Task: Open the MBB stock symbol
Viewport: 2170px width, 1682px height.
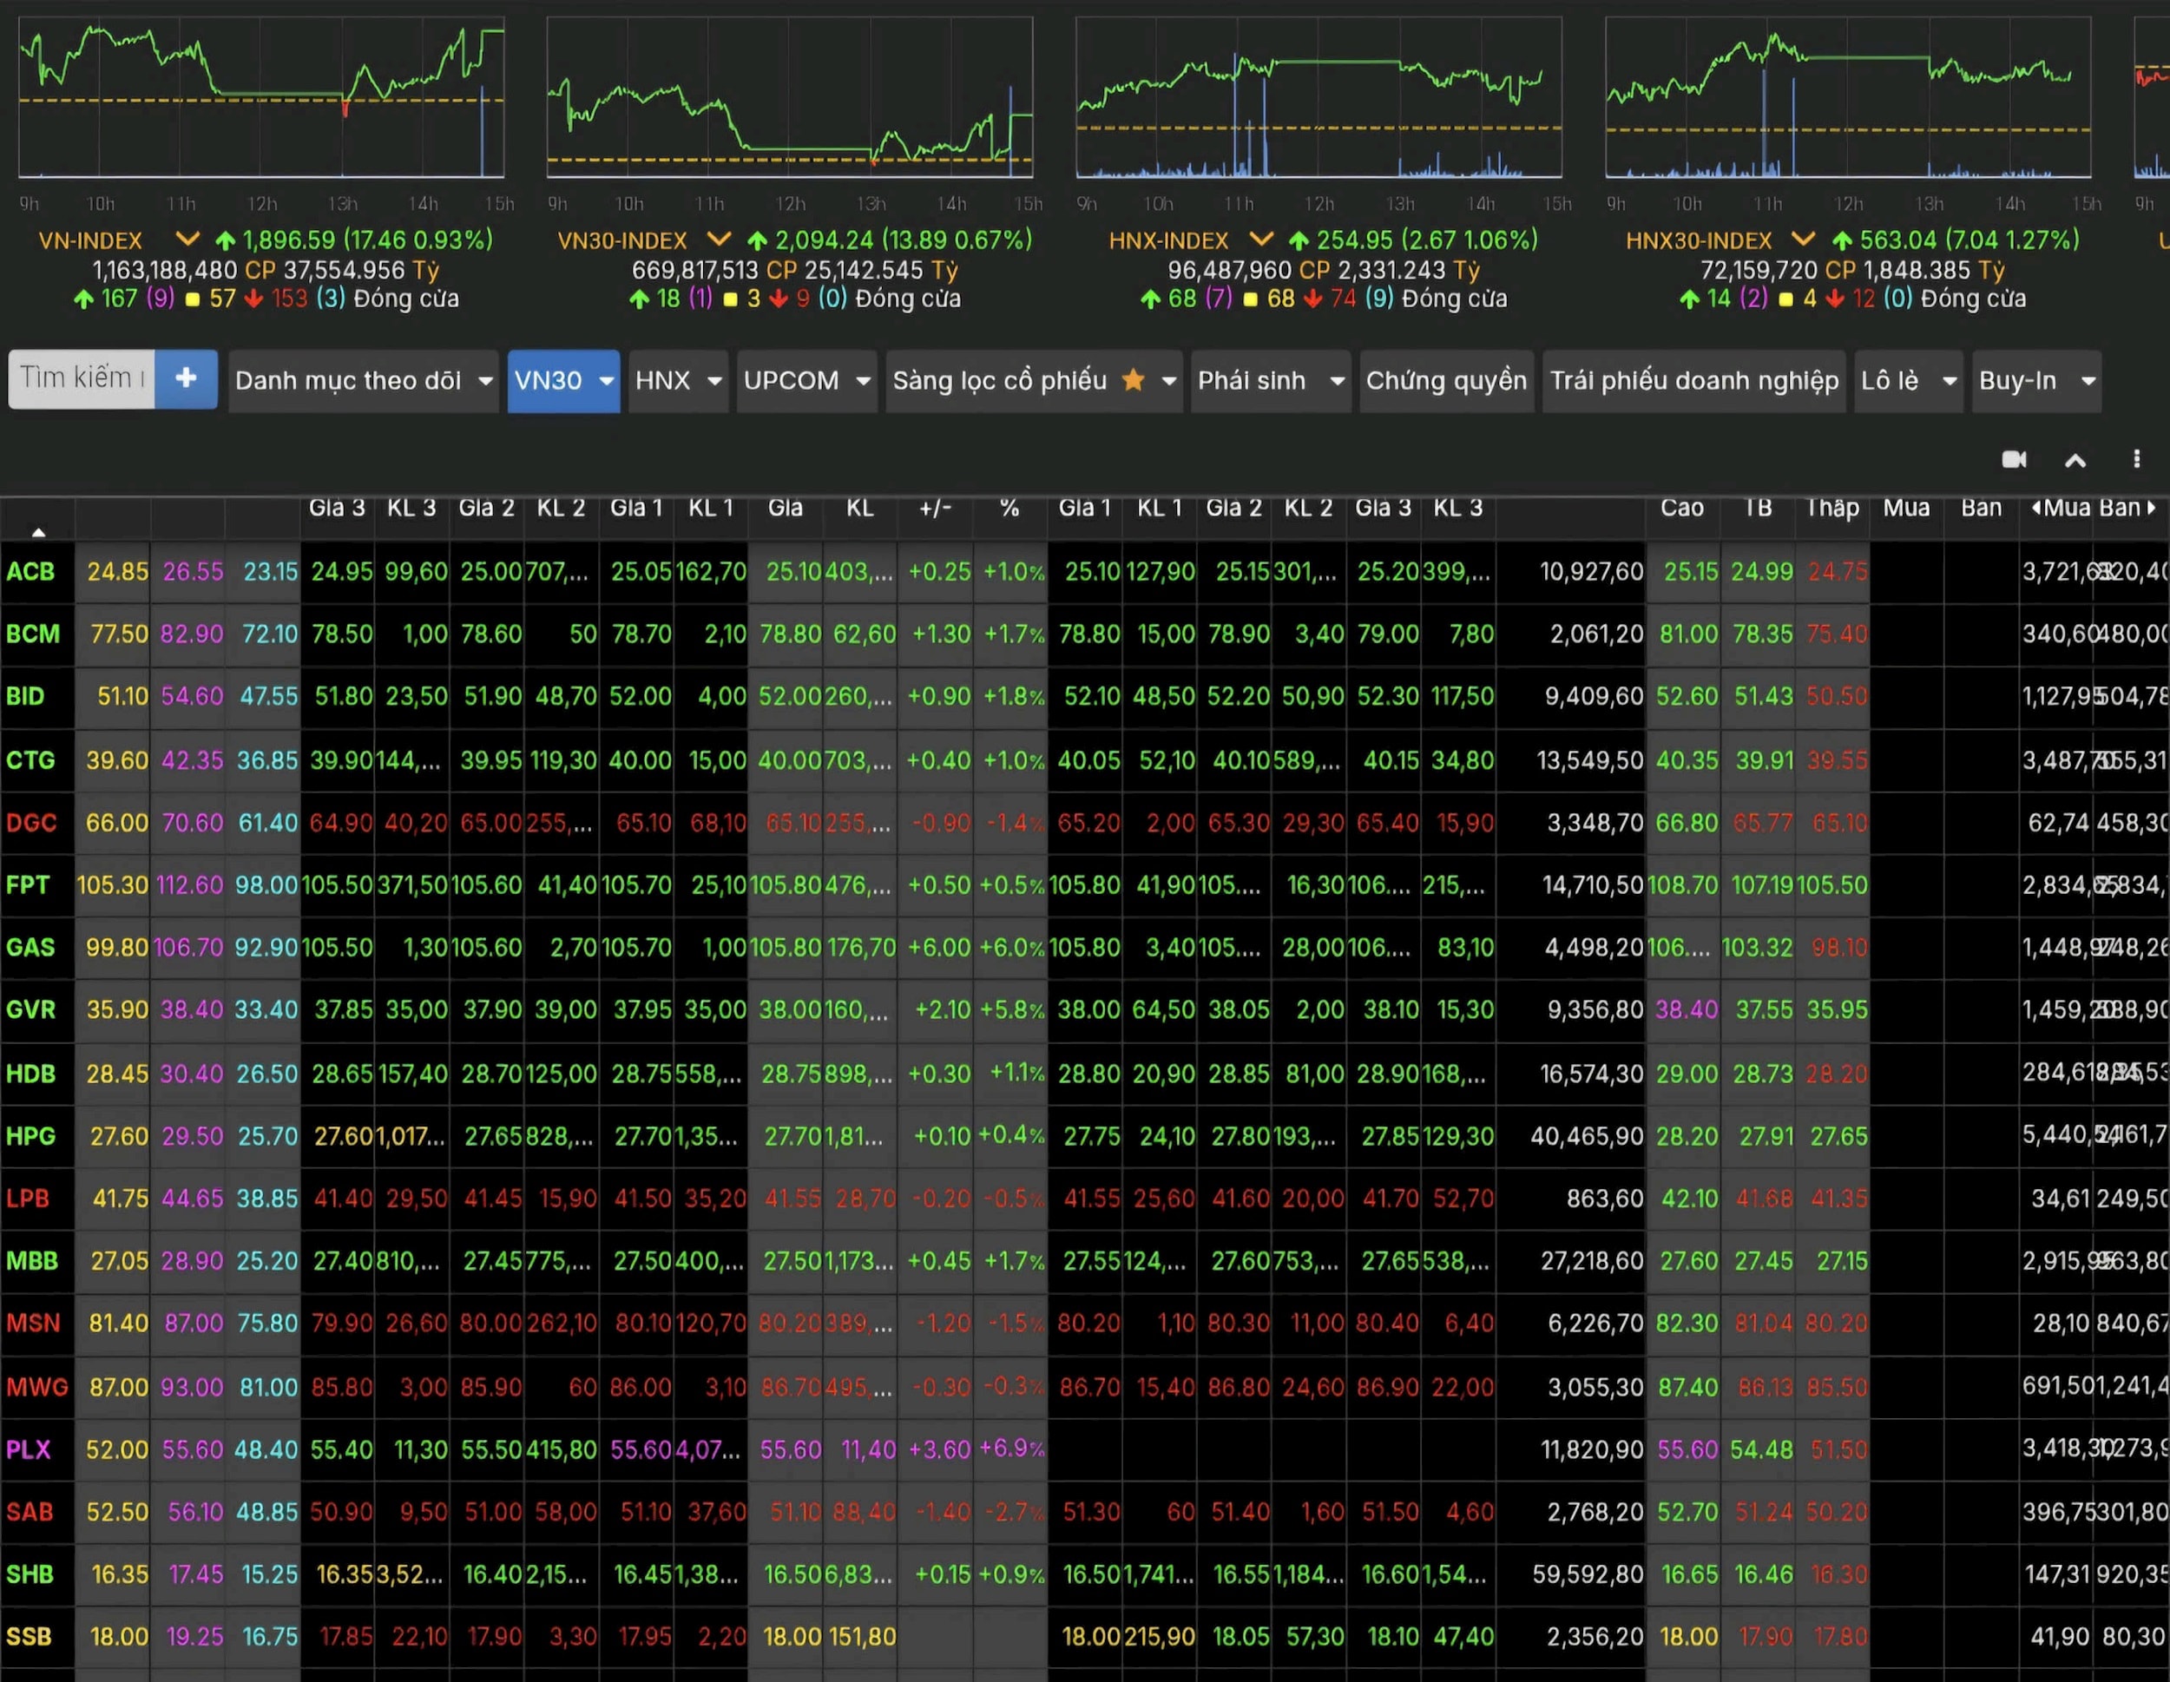Action: [32, 1261]
